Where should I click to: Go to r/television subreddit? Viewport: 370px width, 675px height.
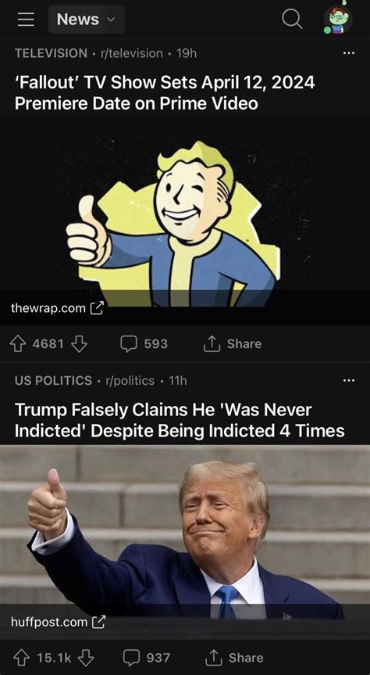coord(131,53)
